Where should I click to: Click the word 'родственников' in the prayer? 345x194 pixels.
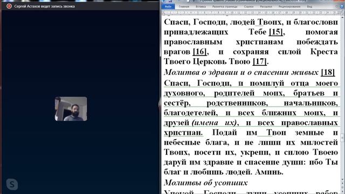[237, 103]
